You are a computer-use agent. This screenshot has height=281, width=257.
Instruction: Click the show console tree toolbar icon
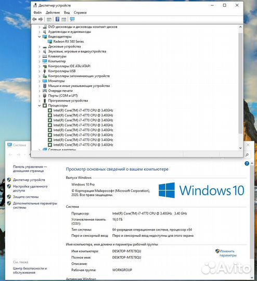coord(49,19)
